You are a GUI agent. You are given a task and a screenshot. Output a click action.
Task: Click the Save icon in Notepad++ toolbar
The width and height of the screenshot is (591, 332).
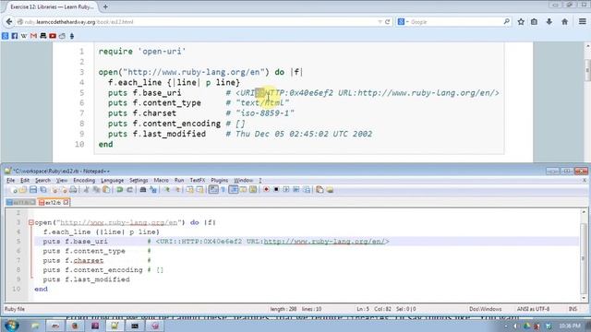[33, 190]
